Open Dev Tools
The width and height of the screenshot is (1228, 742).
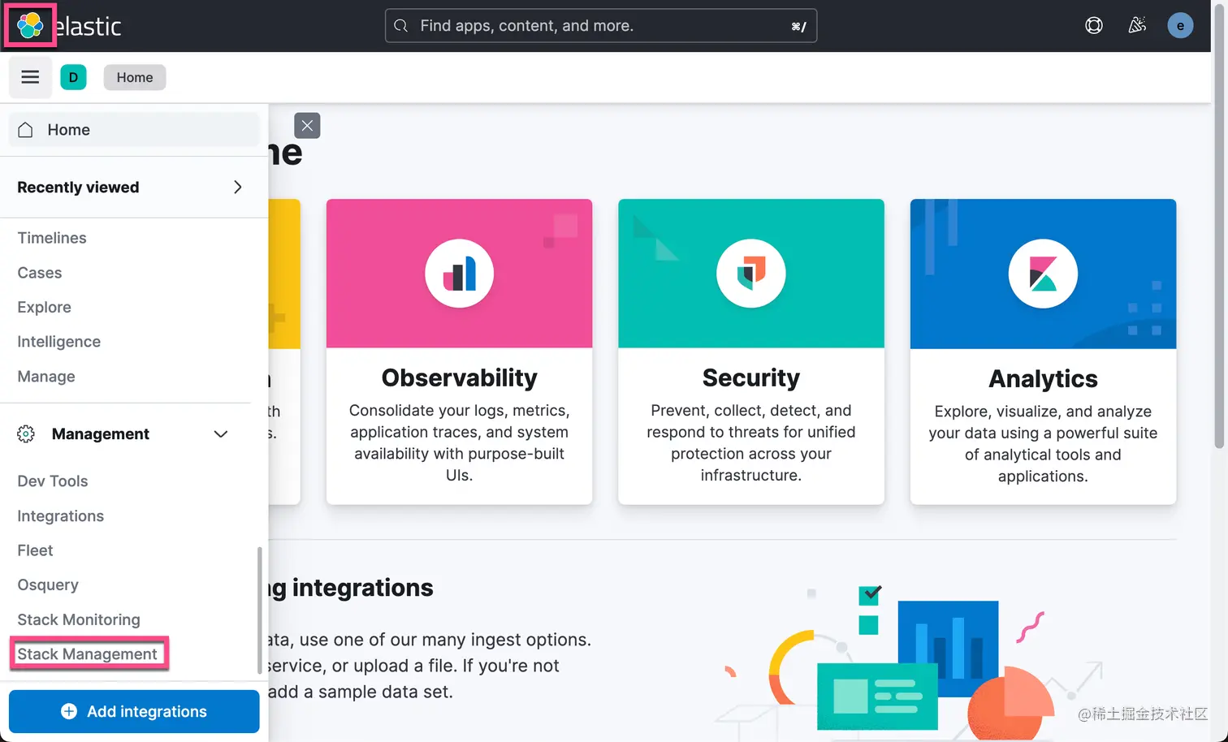pos(52,481)
